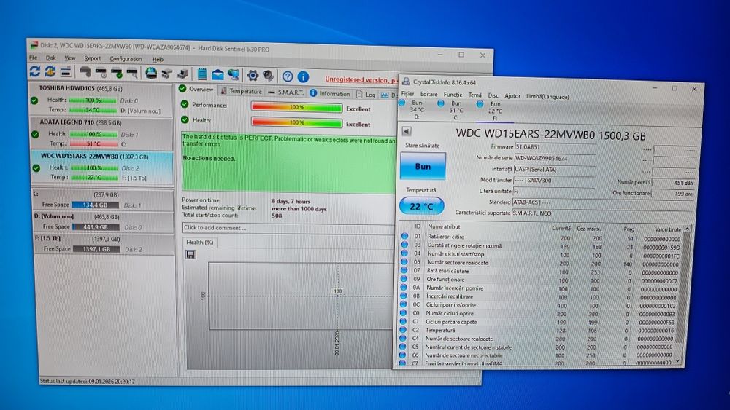Open the Limbă(Language) menu
This screenshot has height=410, width=730.
(547, 97)
